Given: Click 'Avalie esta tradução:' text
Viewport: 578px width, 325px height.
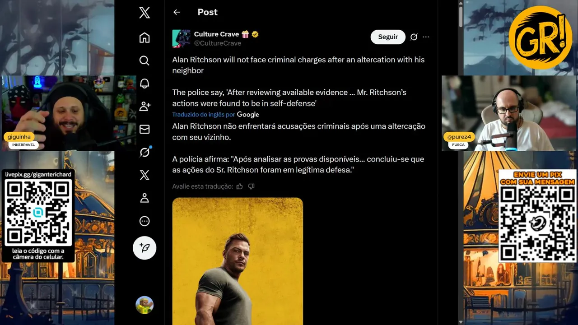Looking at the screenshot, I should 202,186.
